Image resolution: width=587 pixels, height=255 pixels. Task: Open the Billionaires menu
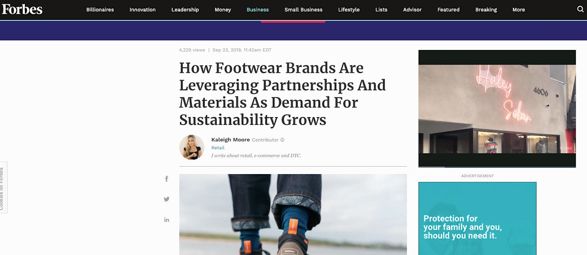pos(100,10)
